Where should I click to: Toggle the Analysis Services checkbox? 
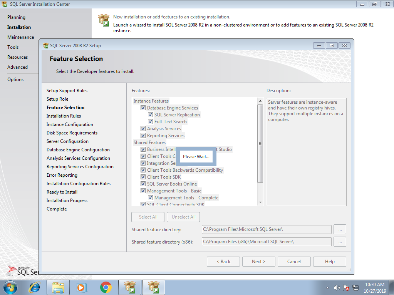click(x=143, y=129)
